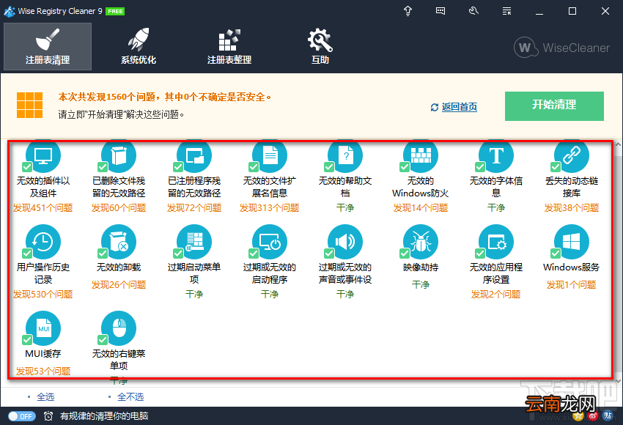Click the 开始清理 button
This screenshot has height=425, width=623.
[554, 106]
